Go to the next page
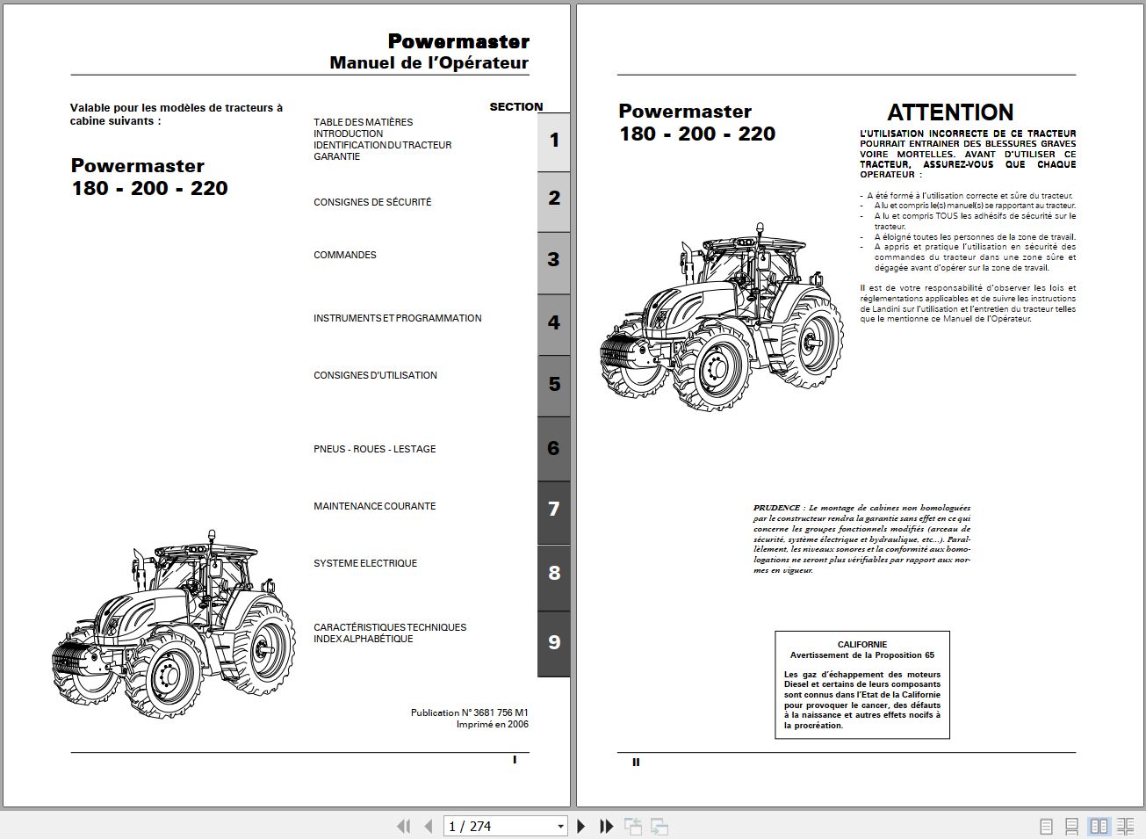The height and width of the screenshot is (839, 1146). click(580, 826)
